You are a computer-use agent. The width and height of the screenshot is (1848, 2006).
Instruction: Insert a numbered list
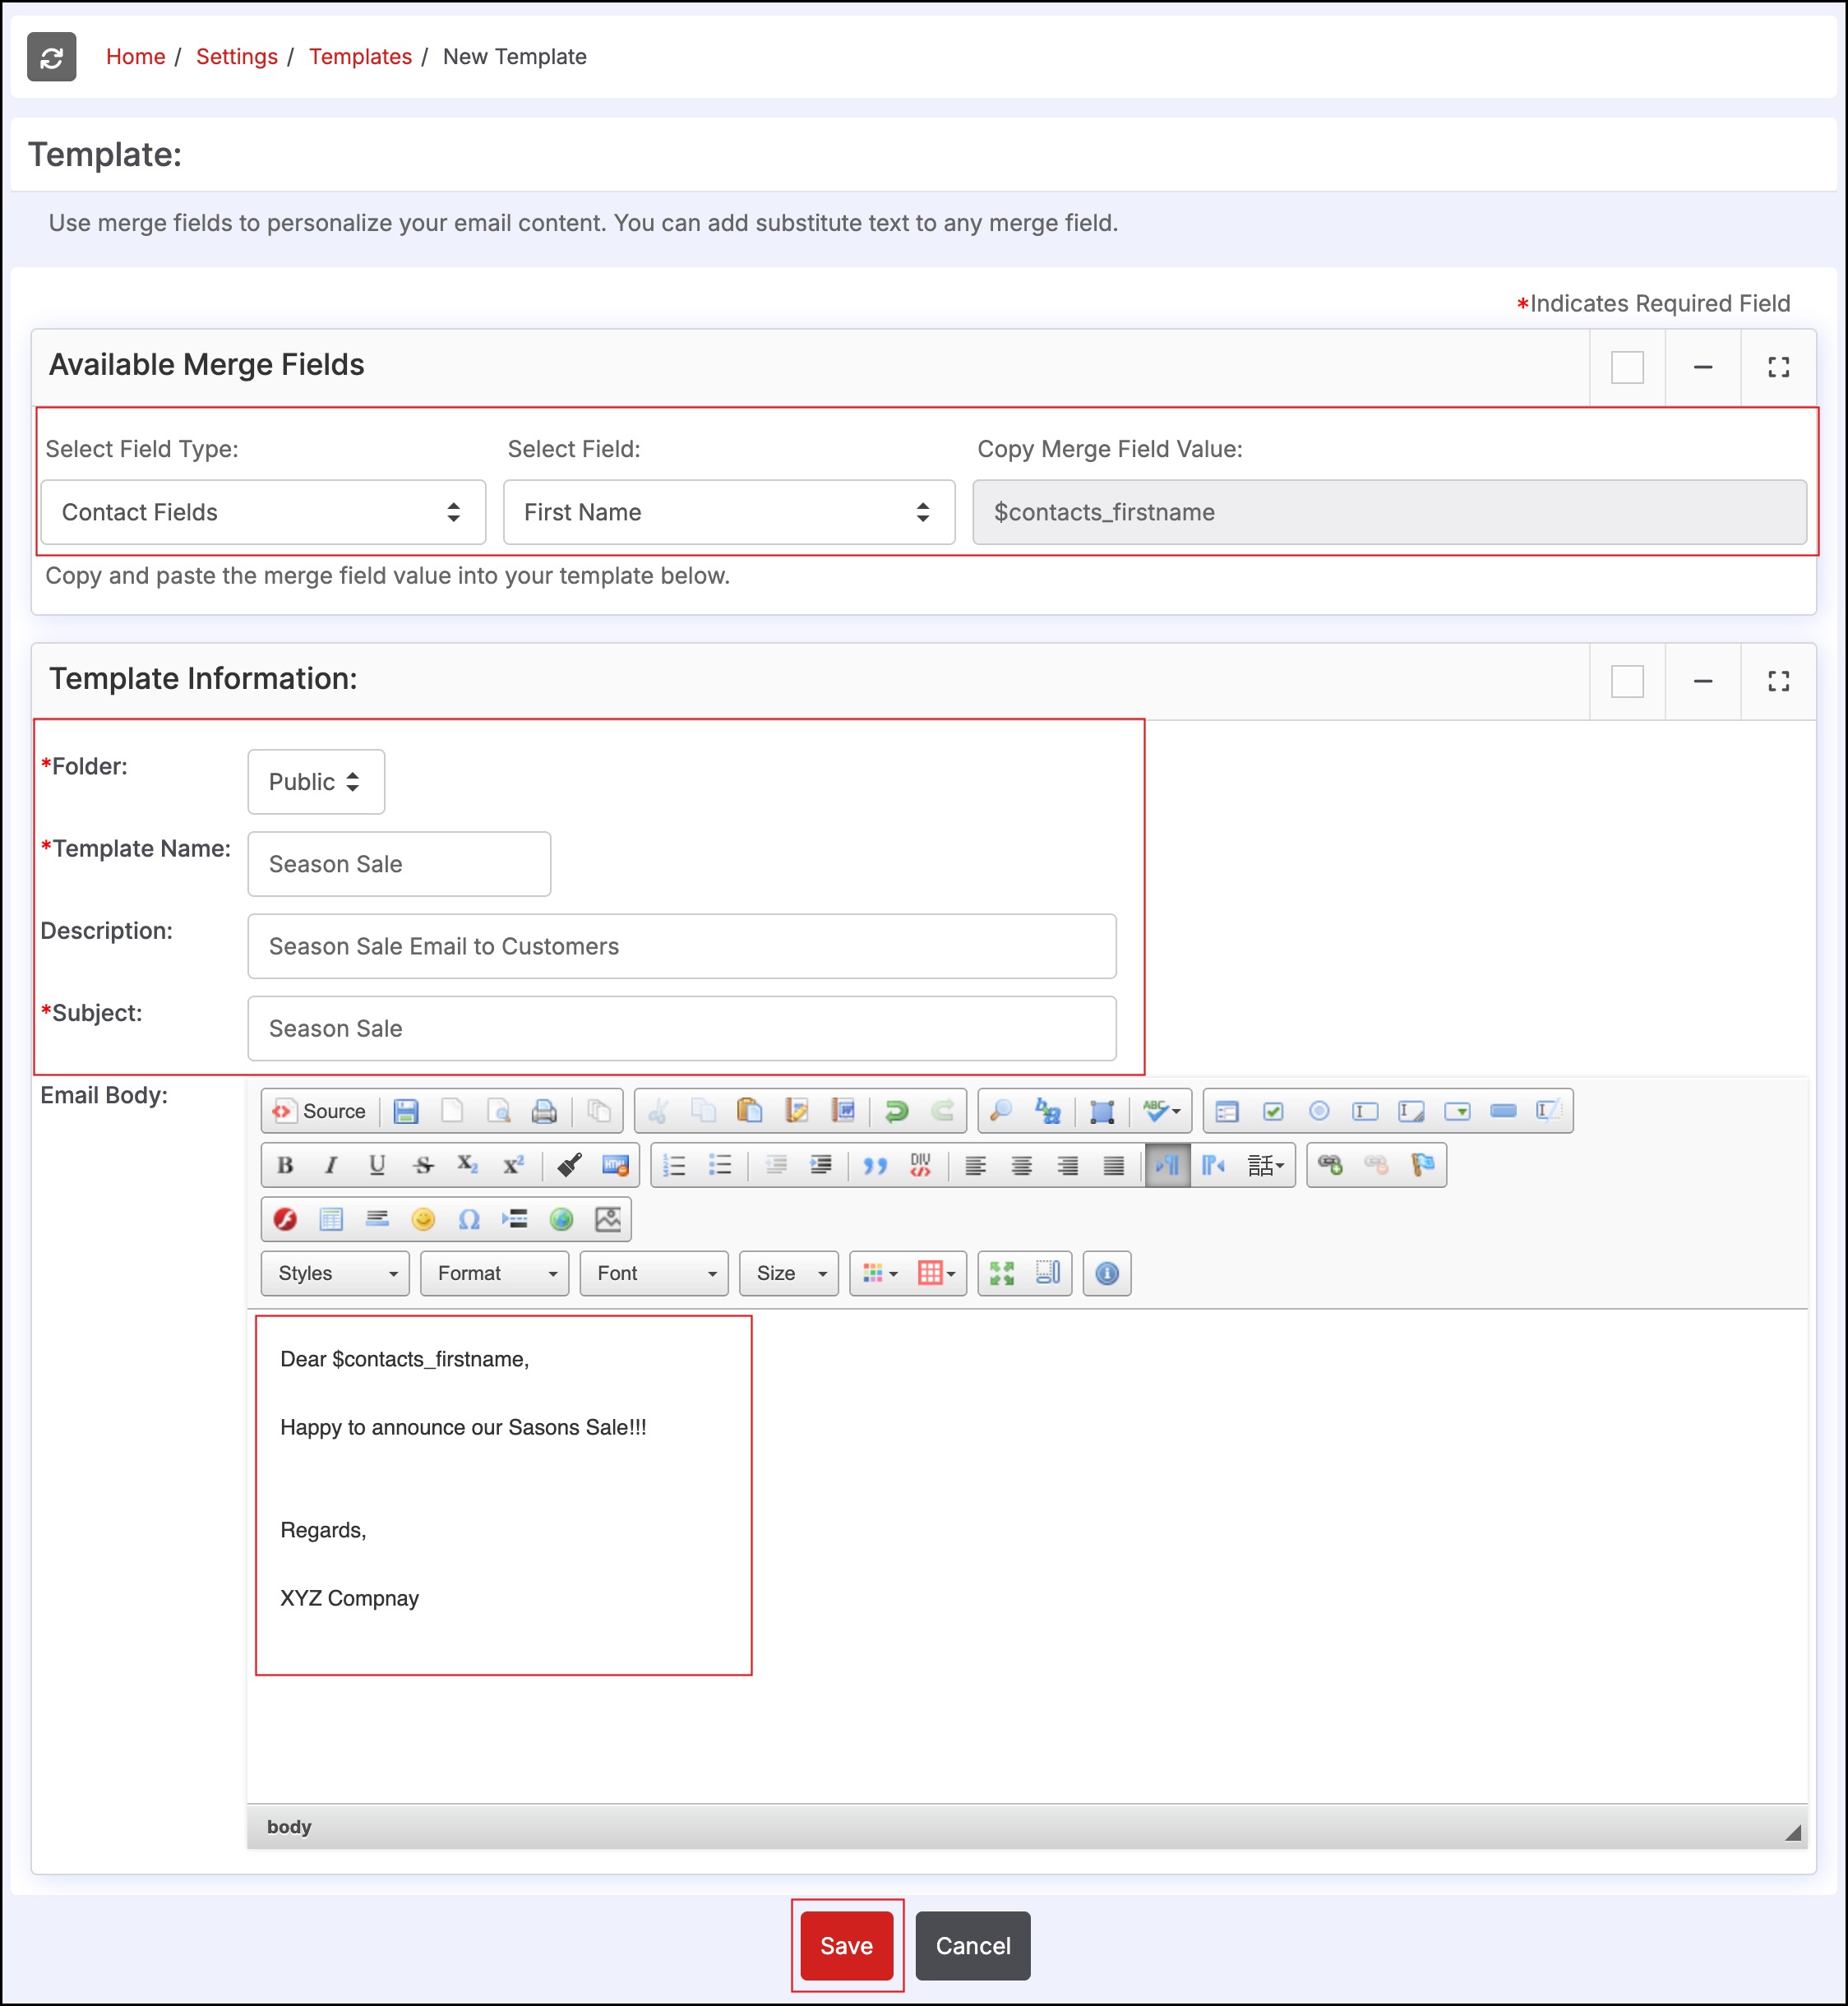click(x=674, y=1165)
